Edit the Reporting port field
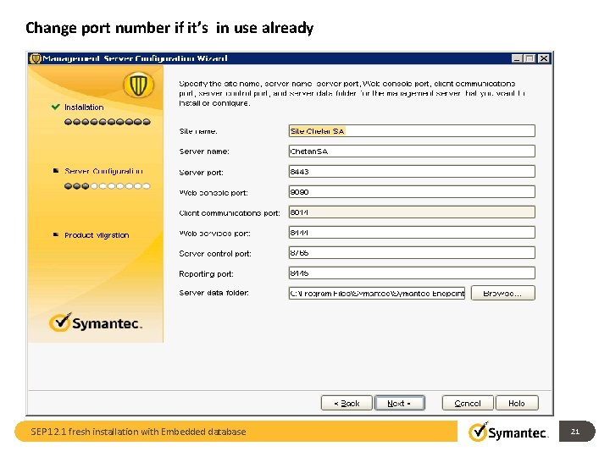The height and width of the screenshot is (457, 610). 412,273
